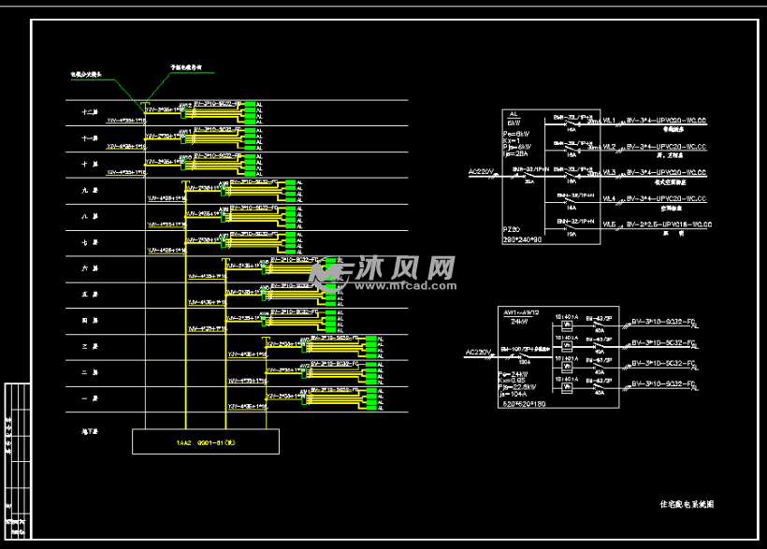The height and width of the screenshot is (549, 767).
Task: Select the 十一层 floor label
Action: [90, 138]
